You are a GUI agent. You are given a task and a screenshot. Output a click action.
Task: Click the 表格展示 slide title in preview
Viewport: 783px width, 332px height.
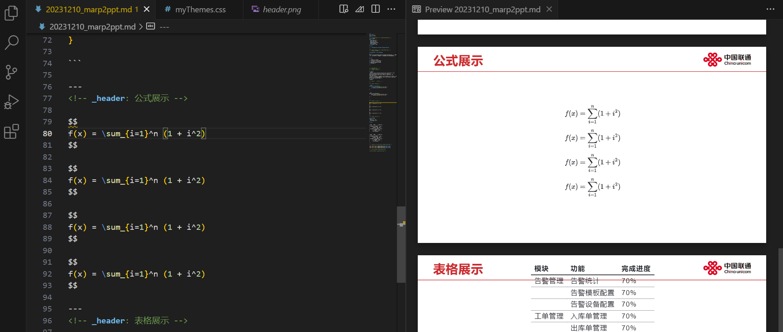click(458, 269)
